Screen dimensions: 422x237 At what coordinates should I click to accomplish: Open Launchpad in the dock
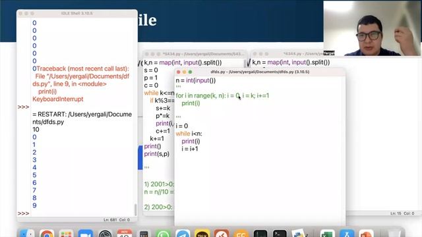pyautogui.click(x=66, y=234)
